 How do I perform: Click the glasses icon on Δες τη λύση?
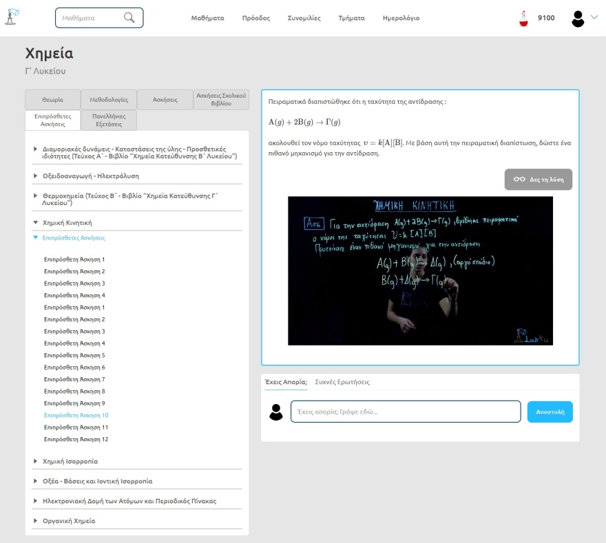(519, 179)
